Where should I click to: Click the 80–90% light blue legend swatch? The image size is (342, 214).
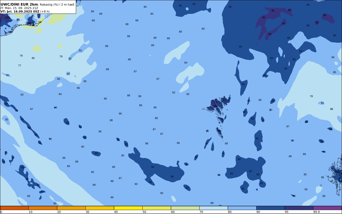tap(242, 208)
